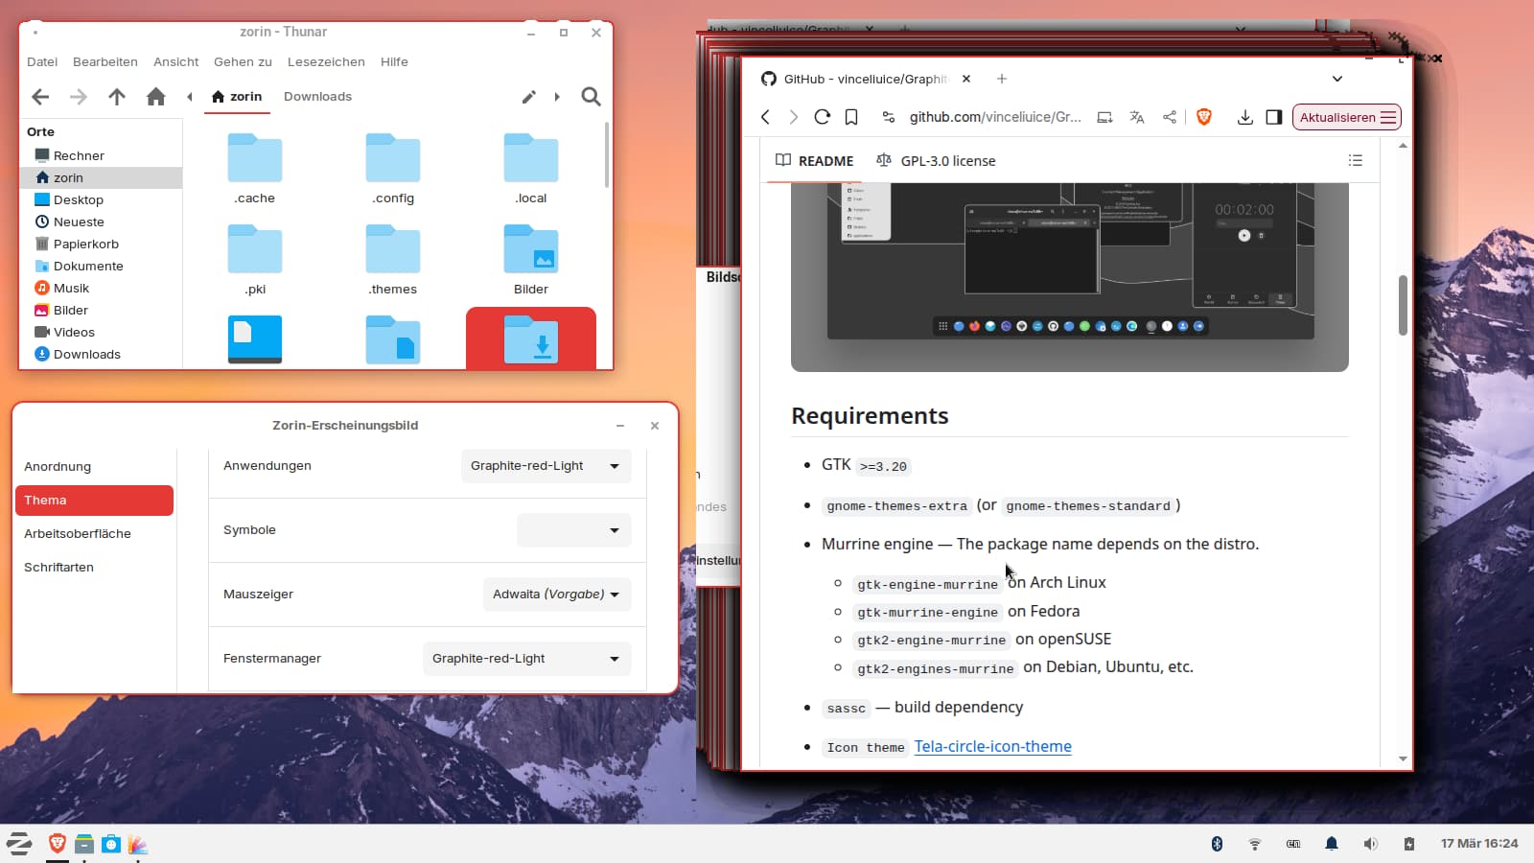Bookmark the current page in Brave
Screen dimensions: 1534x863
(850, 117)
